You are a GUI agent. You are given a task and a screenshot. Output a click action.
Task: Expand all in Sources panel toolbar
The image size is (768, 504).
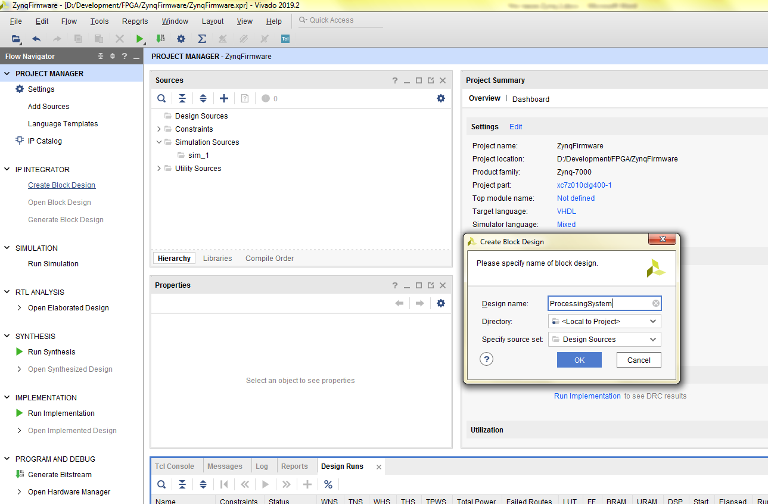(203, 98)
